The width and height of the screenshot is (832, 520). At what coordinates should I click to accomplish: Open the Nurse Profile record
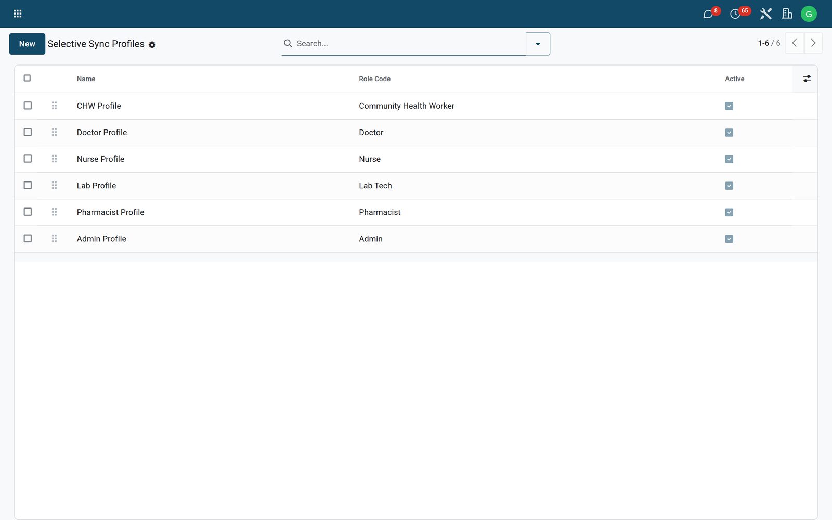100,159
